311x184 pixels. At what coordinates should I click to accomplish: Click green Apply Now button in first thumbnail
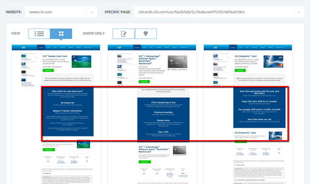click(x=48, y=70)
